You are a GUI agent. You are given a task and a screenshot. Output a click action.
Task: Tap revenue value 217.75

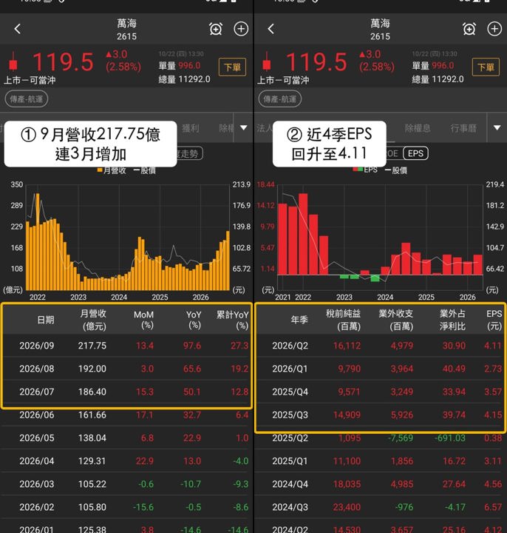pos(92,346)
